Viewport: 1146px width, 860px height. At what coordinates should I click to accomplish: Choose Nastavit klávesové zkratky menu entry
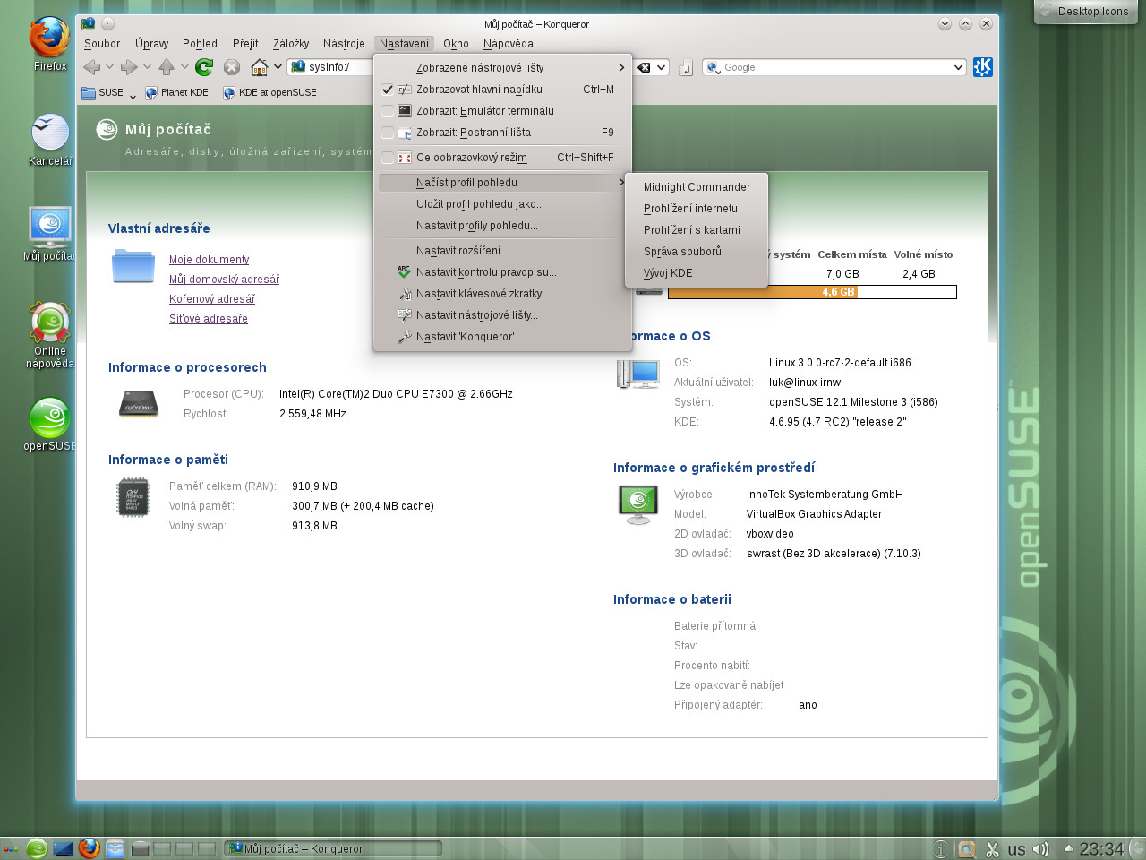pos(482,294)
